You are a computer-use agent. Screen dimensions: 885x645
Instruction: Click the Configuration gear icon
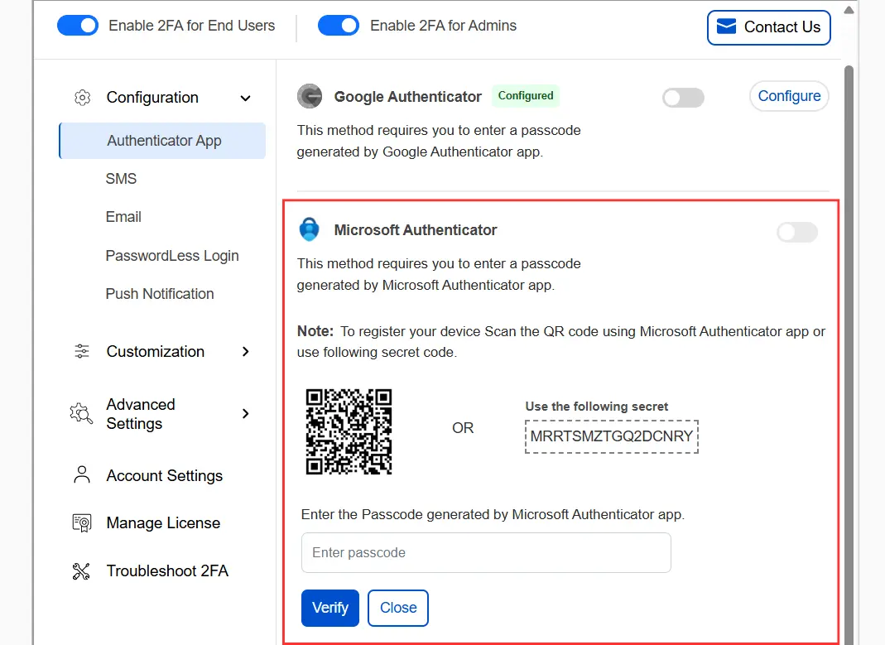pyautogui.click(x=83, y=98)
